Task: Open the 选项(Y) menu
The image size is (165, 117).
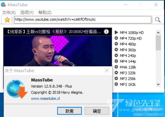Action: coord(27,12)
